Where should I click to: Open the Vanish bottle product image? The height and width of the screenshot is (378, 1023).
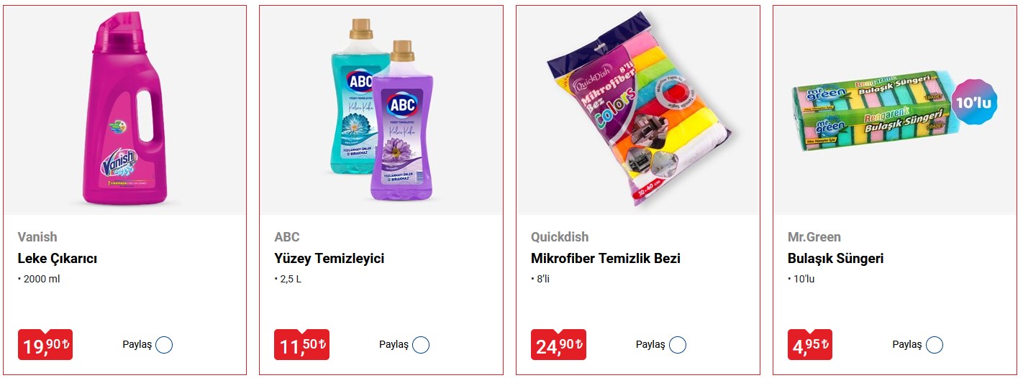coord(125,111)
